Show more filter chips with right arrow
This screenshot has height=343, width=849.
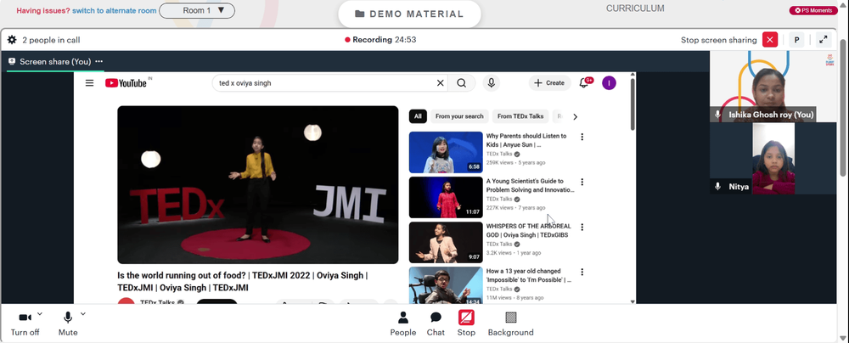pos(575,116)
